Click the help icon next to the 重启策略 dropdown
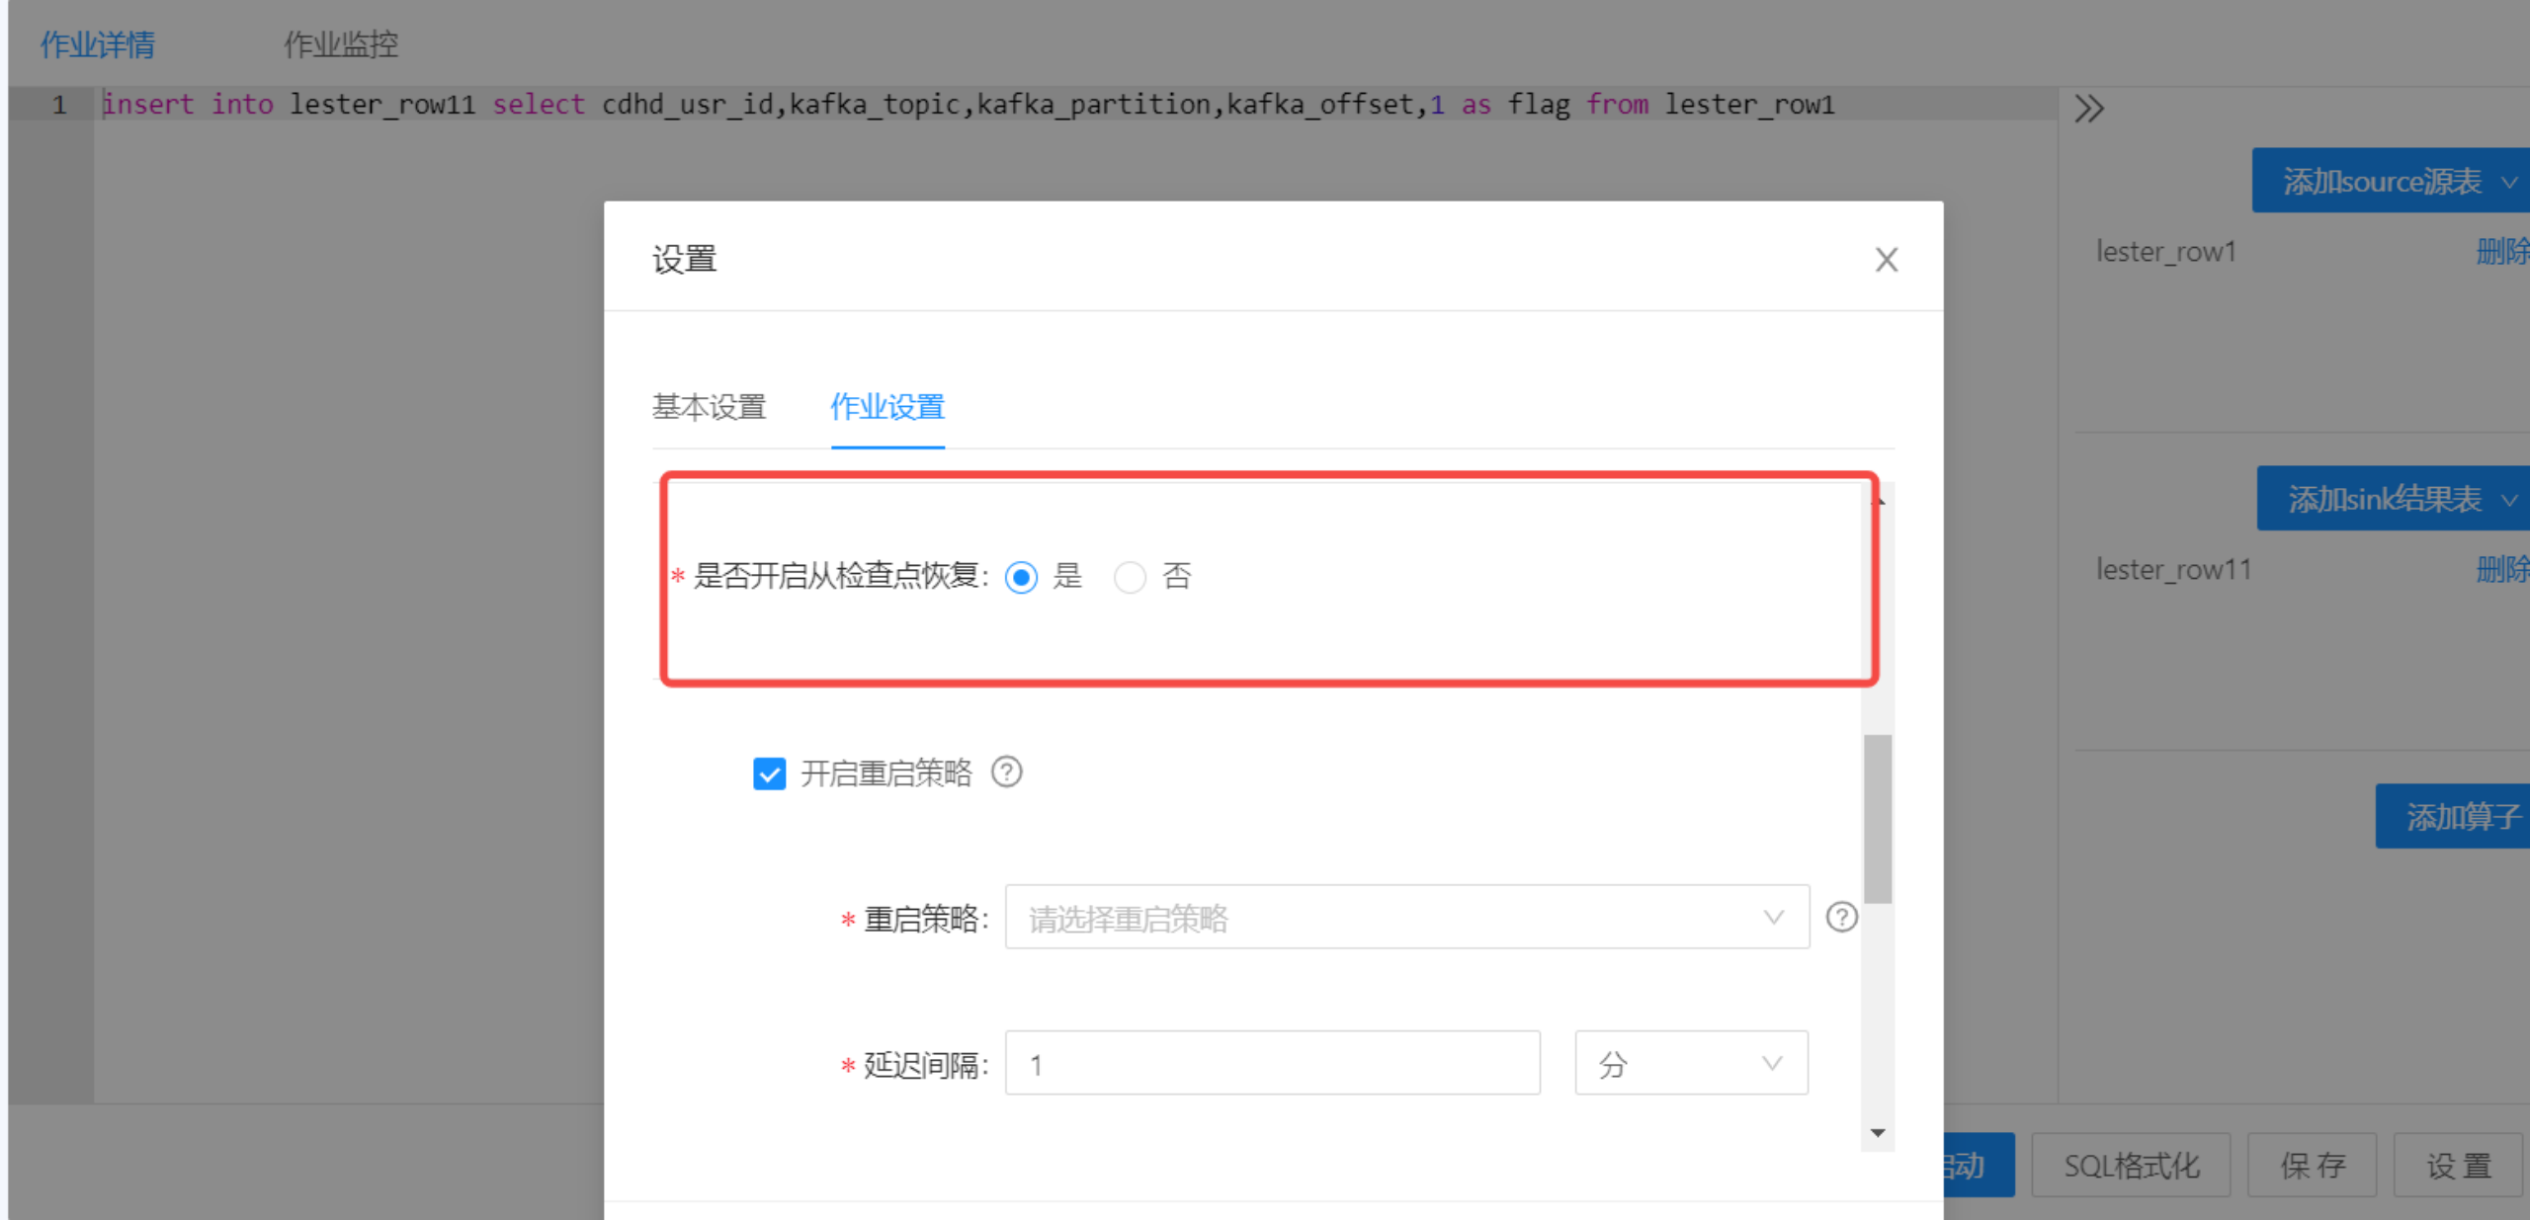Screen dimensions: 2530x1220 (1841, 917)
